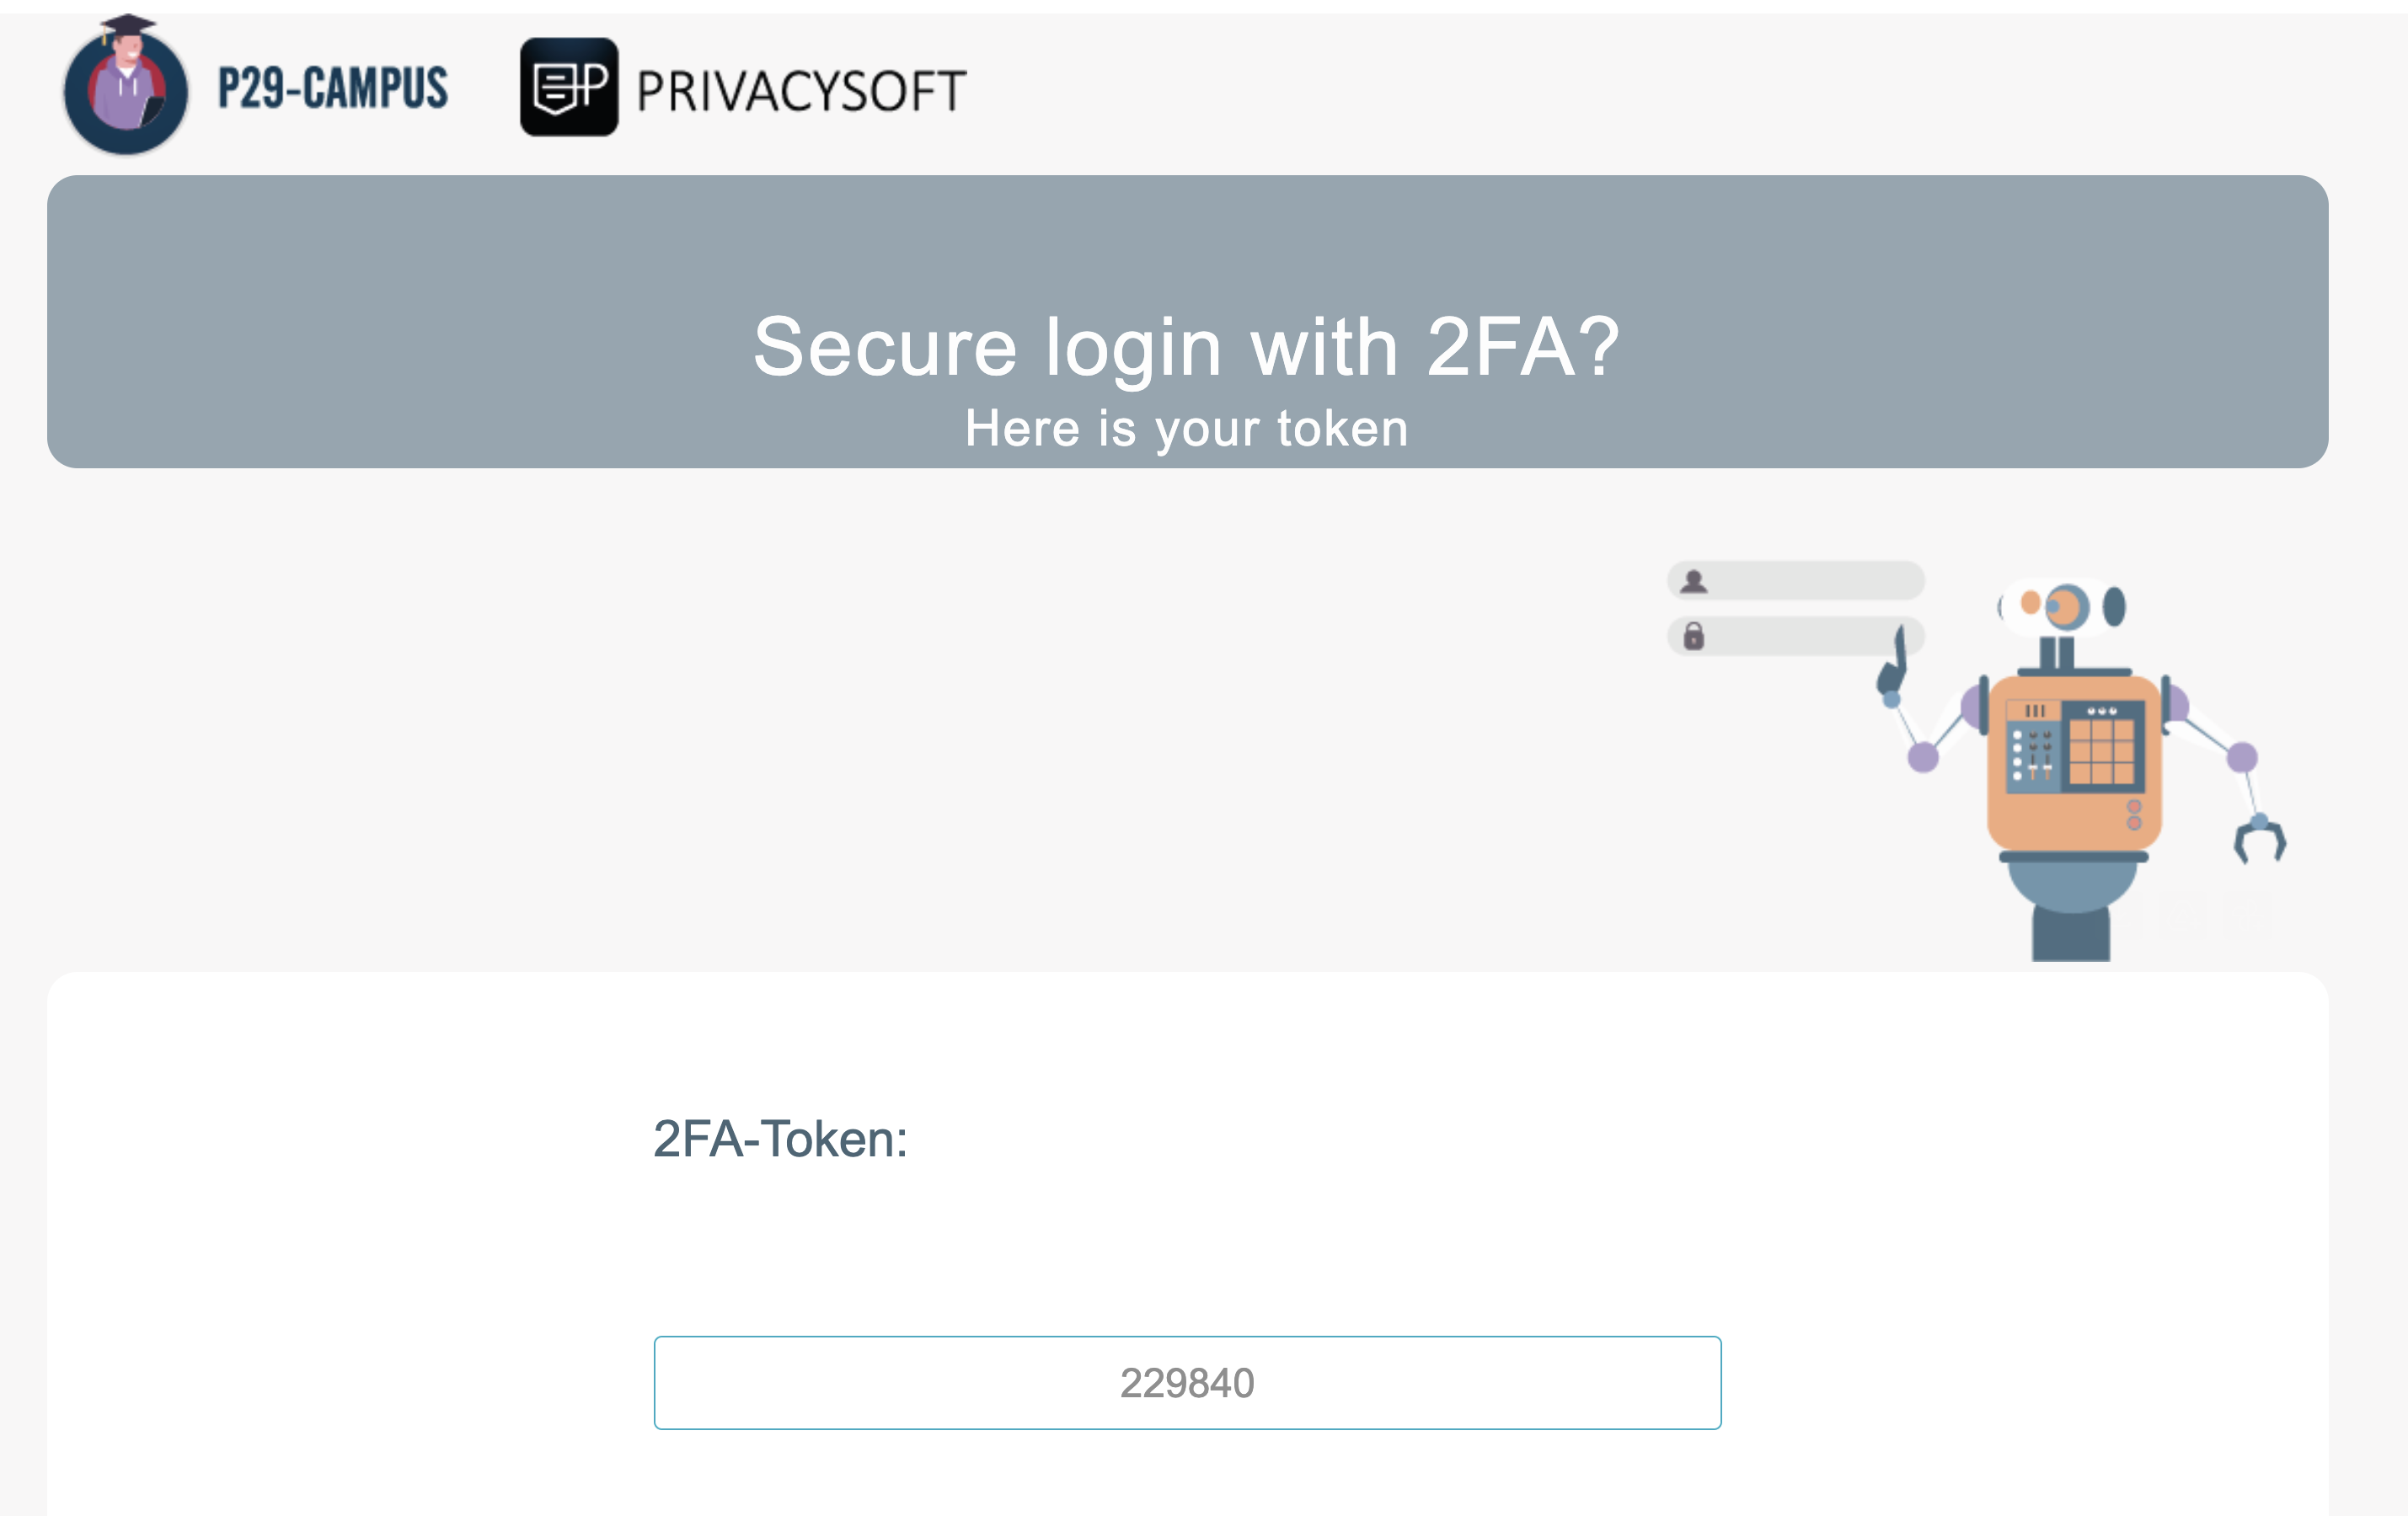2408x1516 pixels.
Task: Click the user silhouette icon in illustration
Action: [x=1694, y=580]
